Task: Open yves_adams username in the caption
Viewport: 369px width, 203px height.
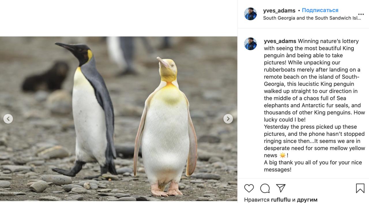Action: click(280, 41)
